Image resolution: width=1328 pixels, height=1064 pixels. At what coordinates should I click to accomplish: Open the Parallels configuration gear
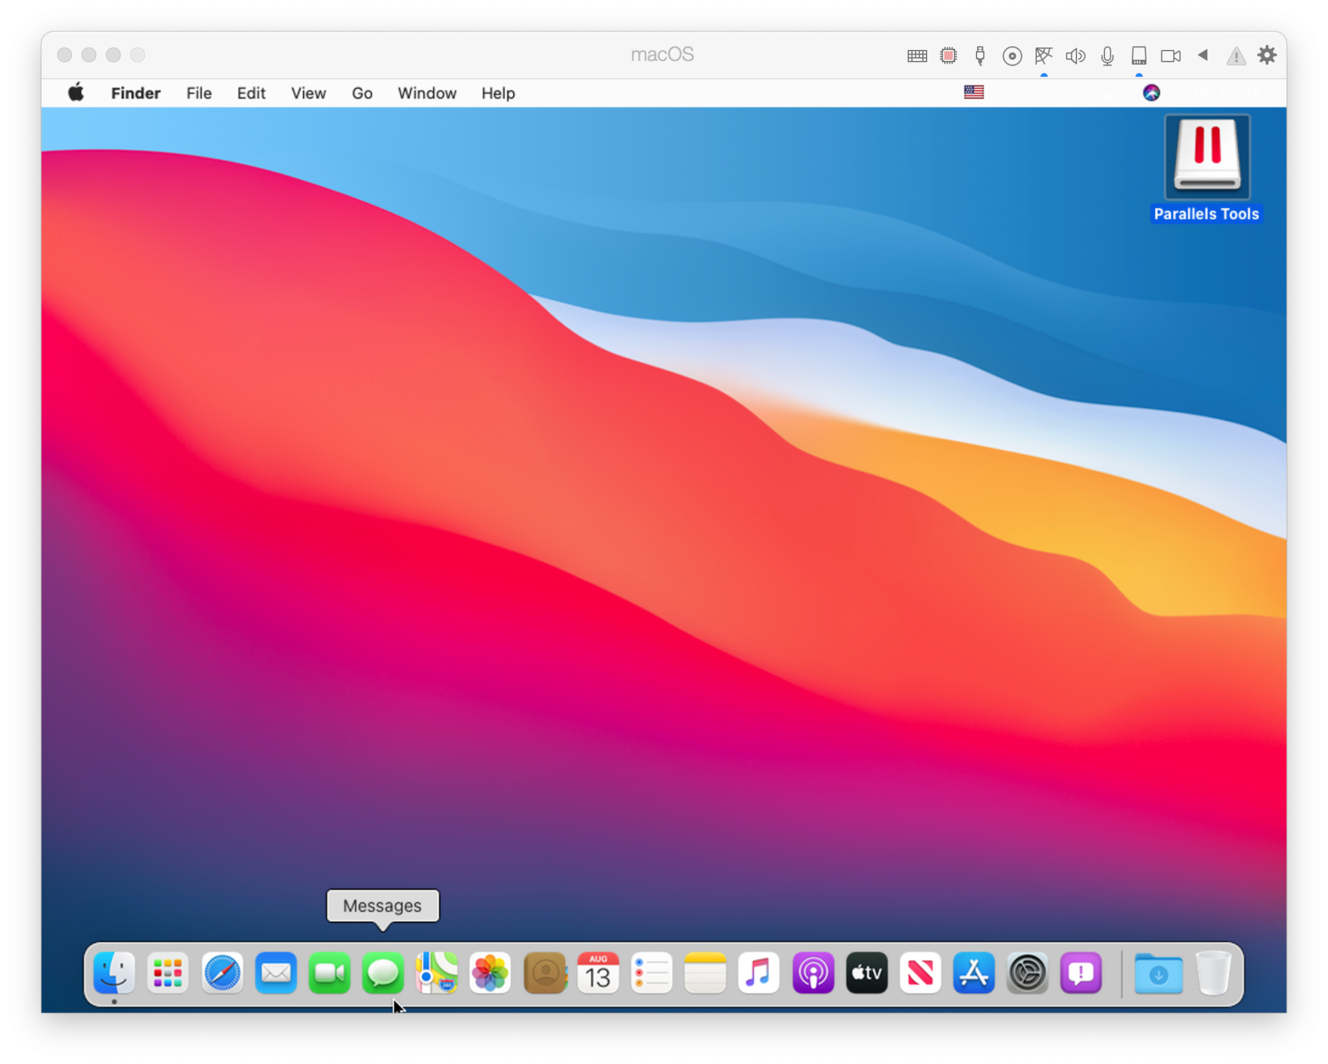pyautogui.click(x=1268, y=55)
